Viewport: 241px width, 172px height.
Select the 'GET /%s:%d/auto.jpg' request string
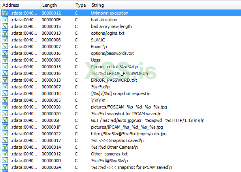147,120
